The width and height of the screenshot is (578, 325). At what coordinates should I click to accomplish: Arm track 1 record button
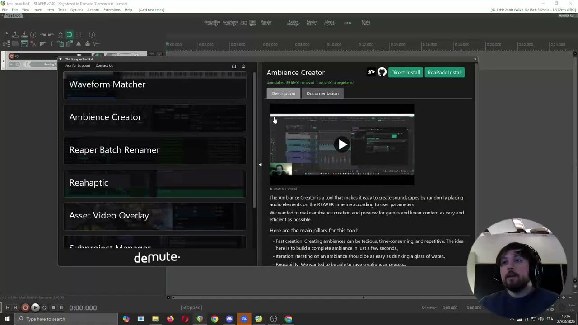tap(12, 56)
